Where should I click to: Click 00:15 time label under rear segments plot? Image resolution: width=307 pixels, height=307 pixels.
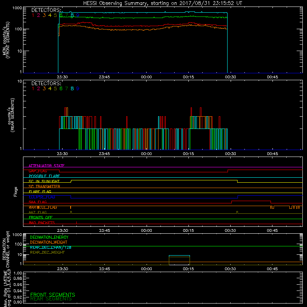(188, 154)
